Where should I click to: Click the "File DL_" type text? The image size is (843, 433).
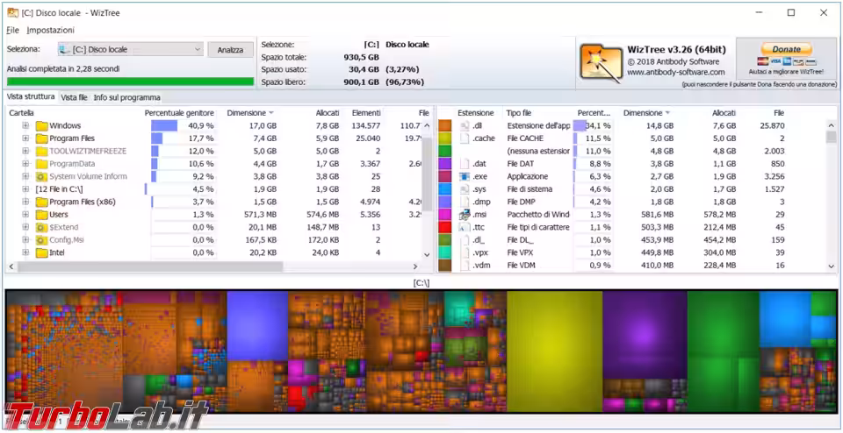coord(520,240)
